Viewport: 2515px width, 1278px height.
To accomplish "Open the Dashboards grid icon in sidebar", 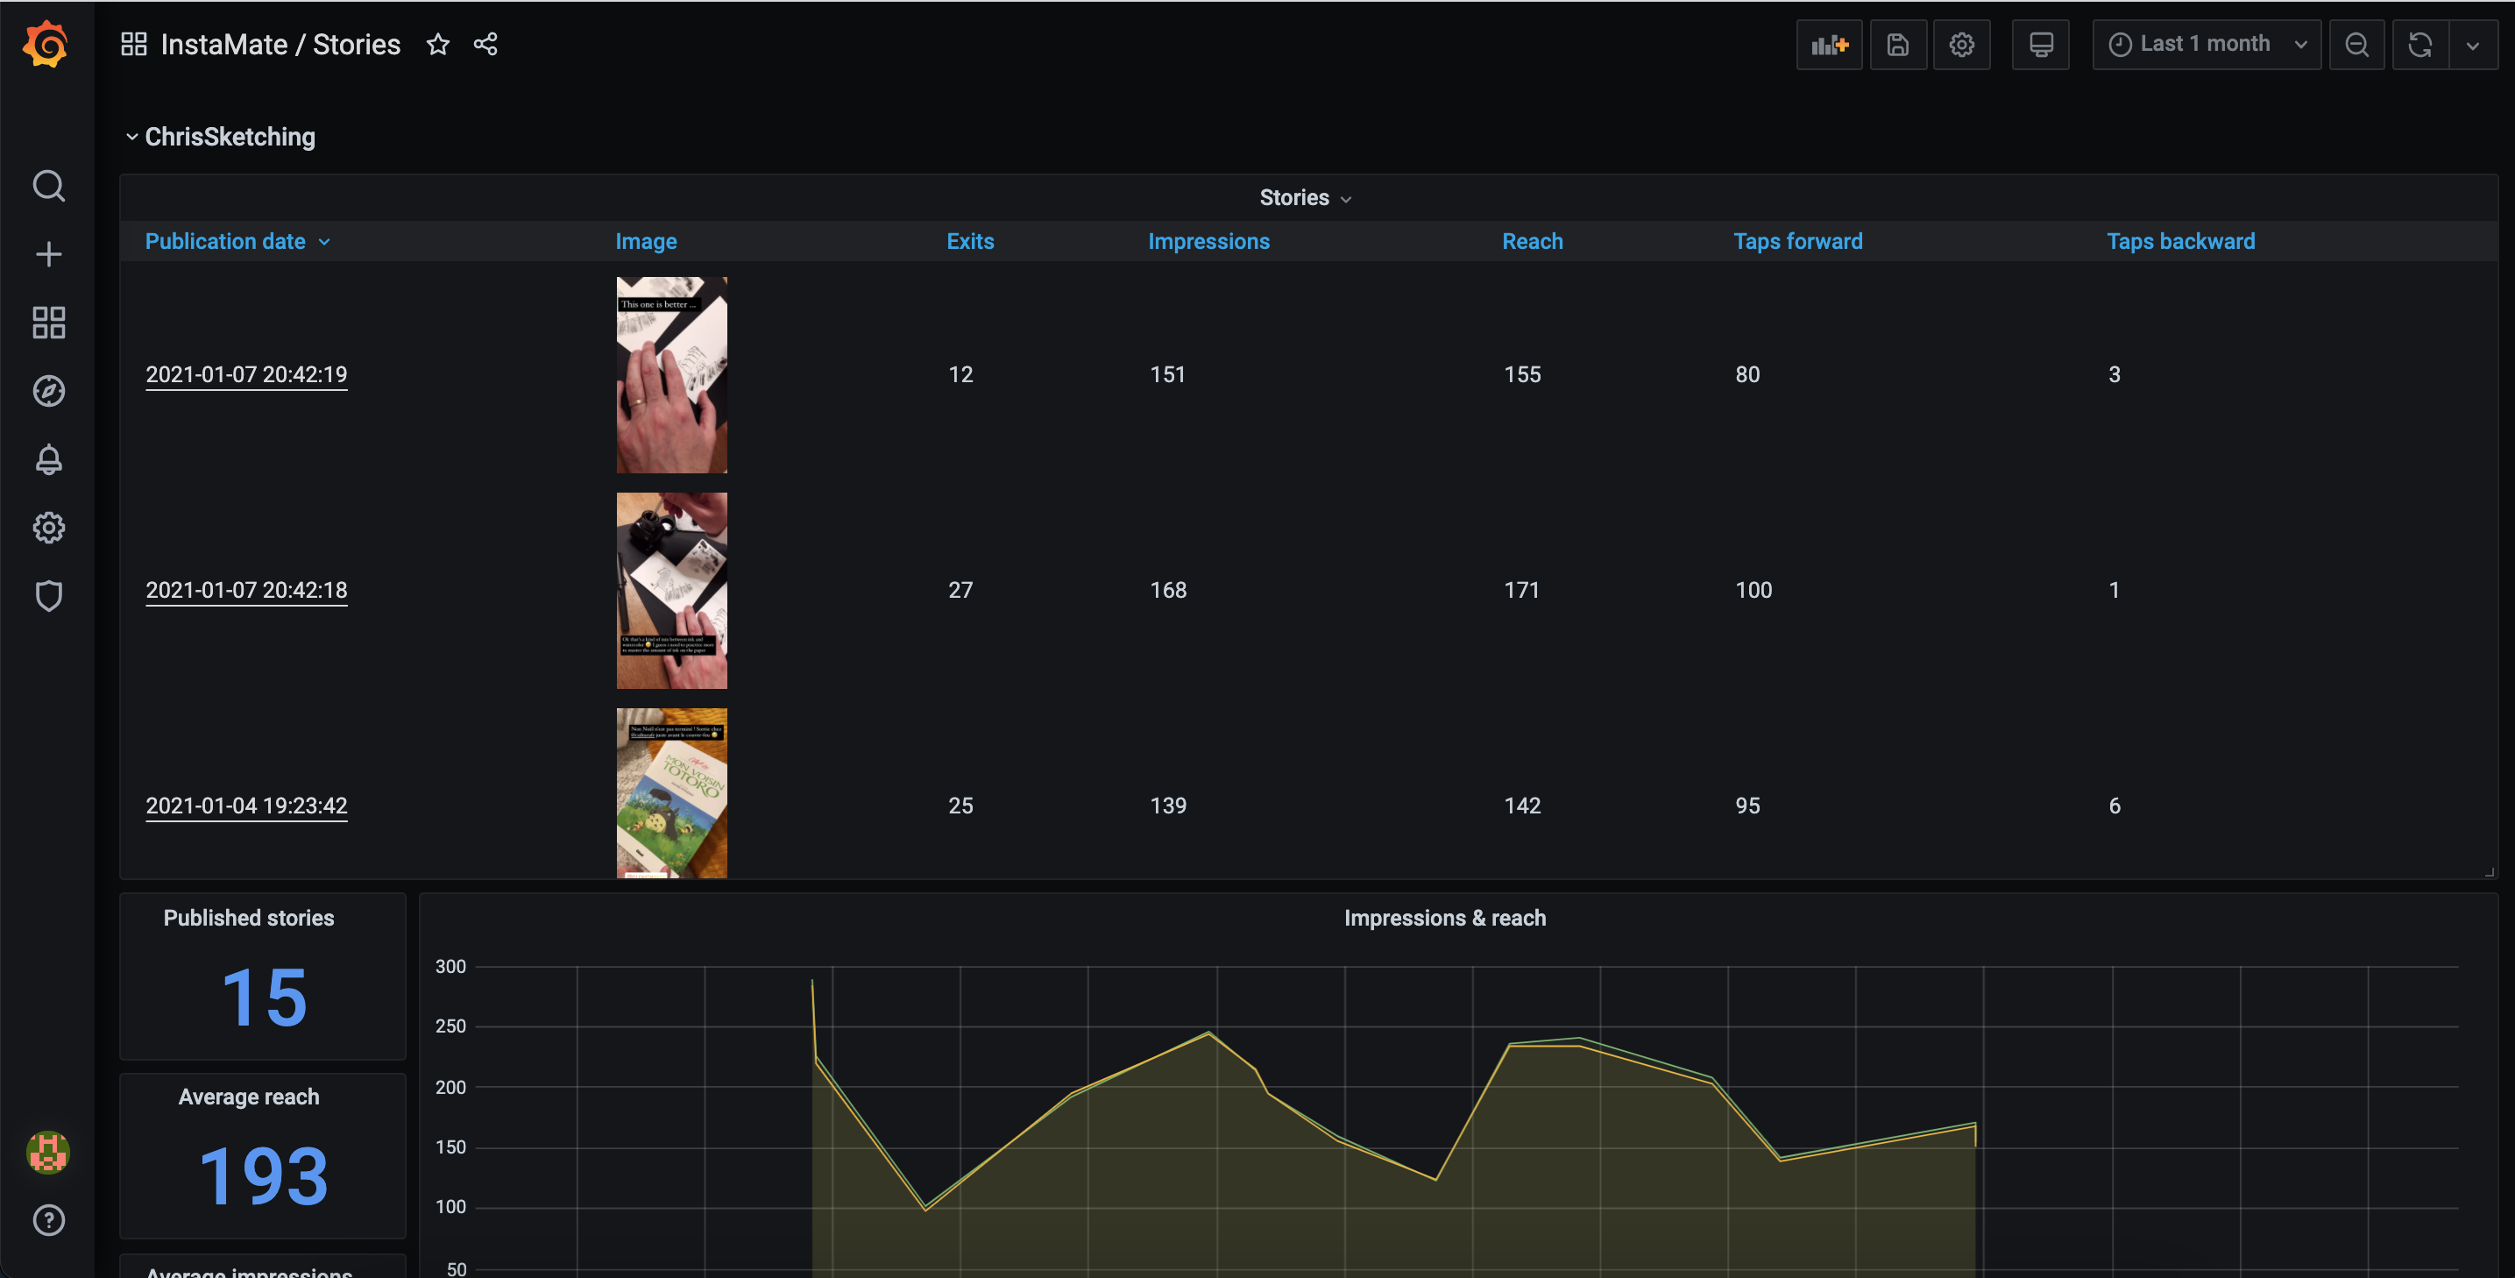I will coord(49,323).
